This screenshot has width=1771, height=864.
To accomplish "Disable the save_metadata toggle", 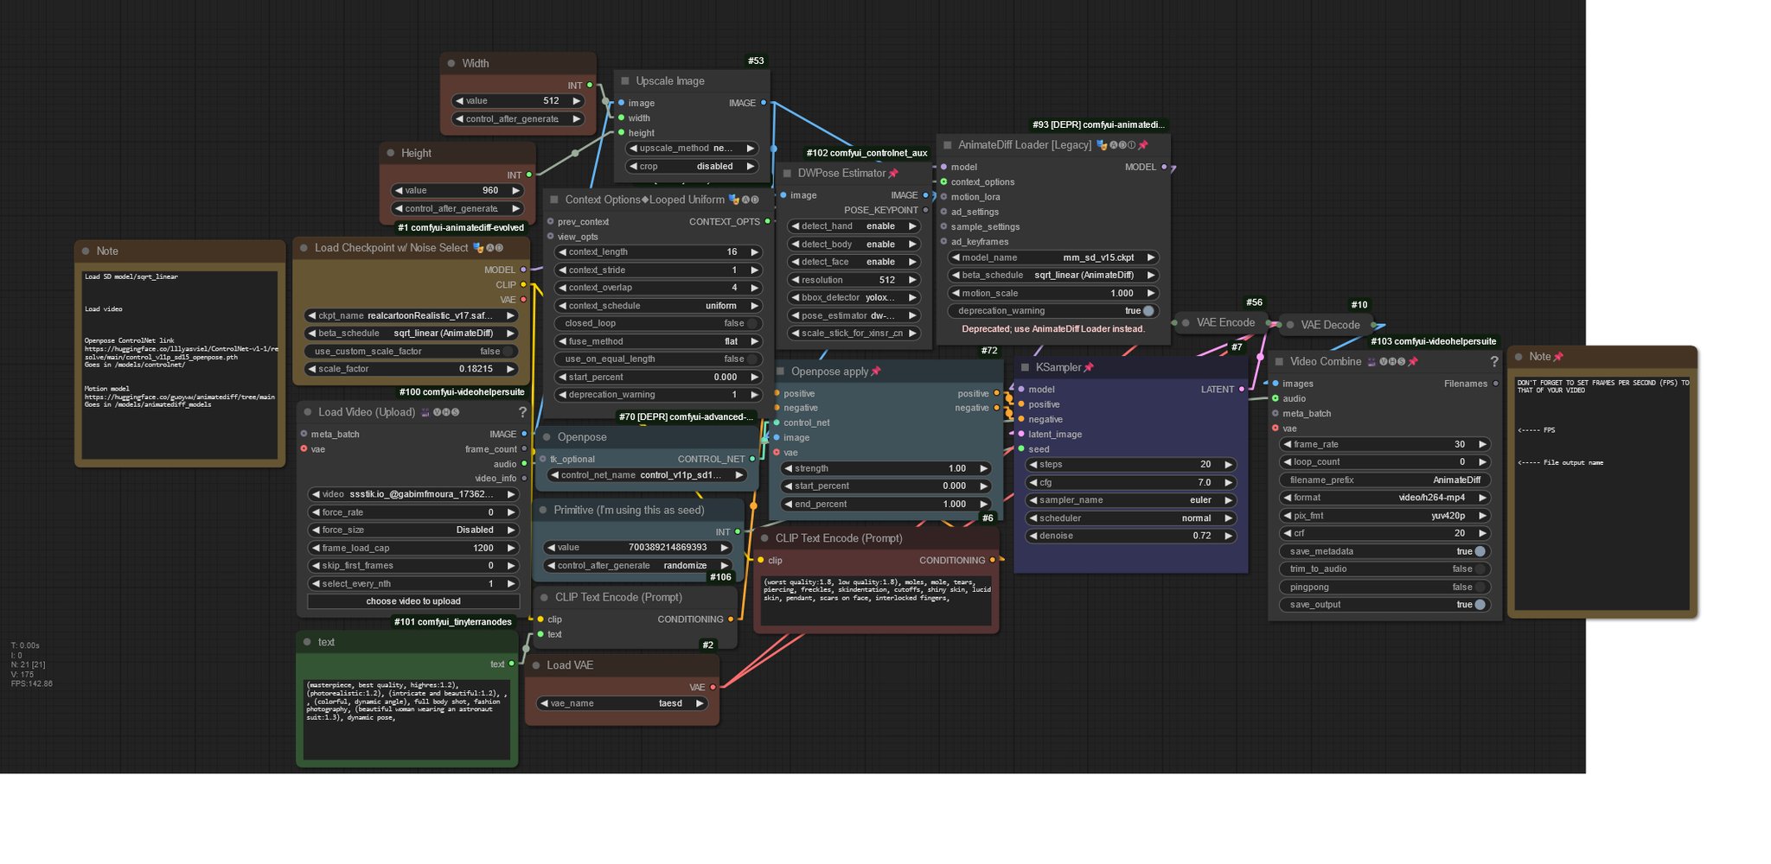I will tap(1384, 552).
